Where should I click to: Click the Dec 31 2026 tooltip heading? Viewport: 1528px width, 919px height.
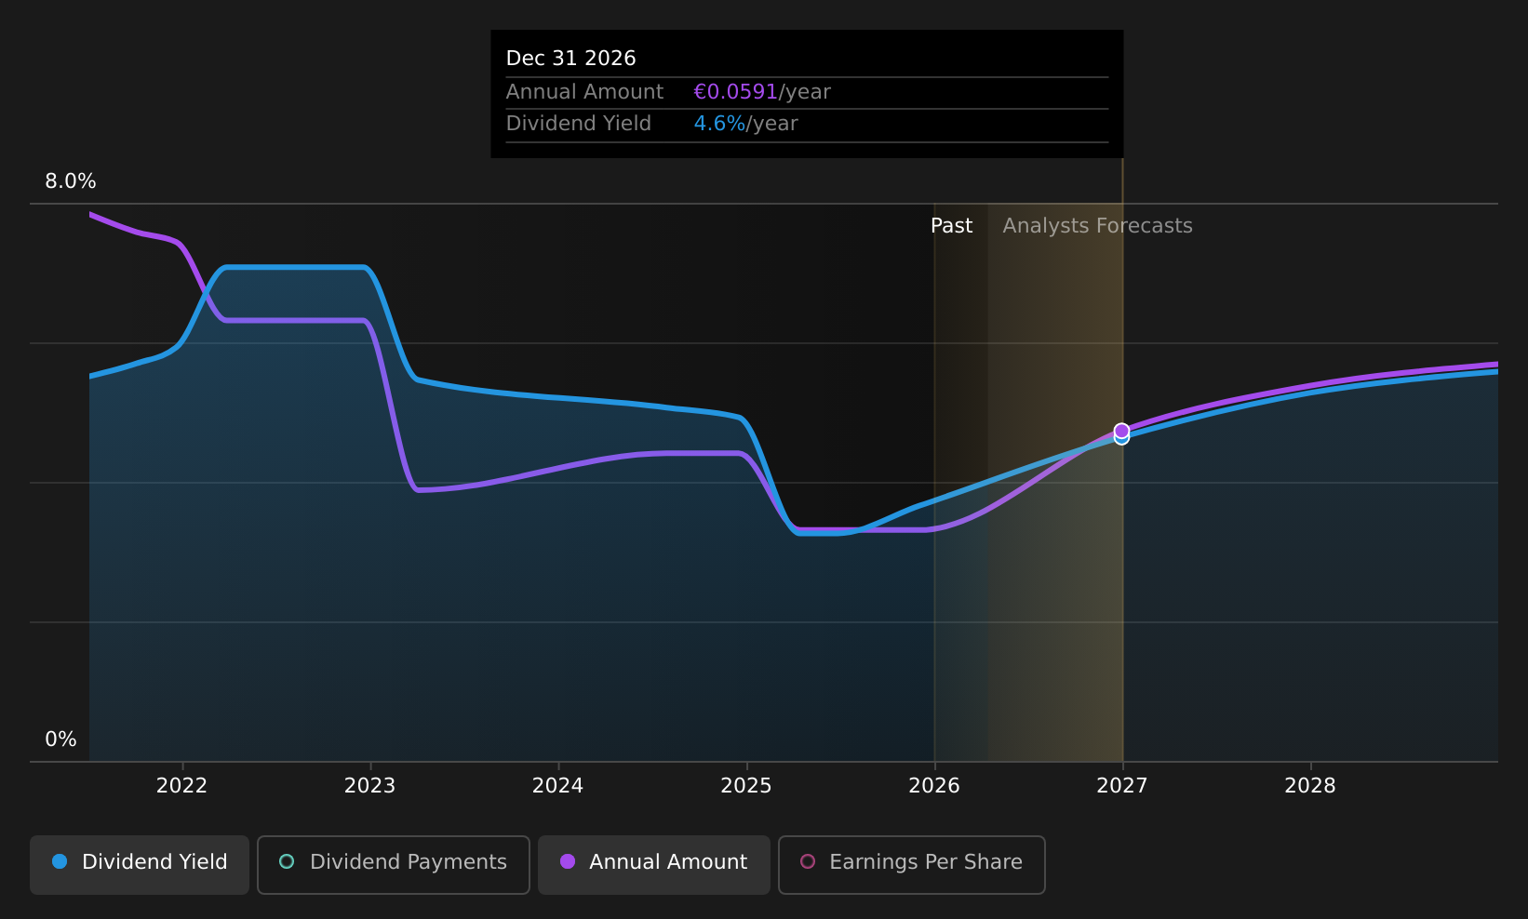[x=570, y=59]
